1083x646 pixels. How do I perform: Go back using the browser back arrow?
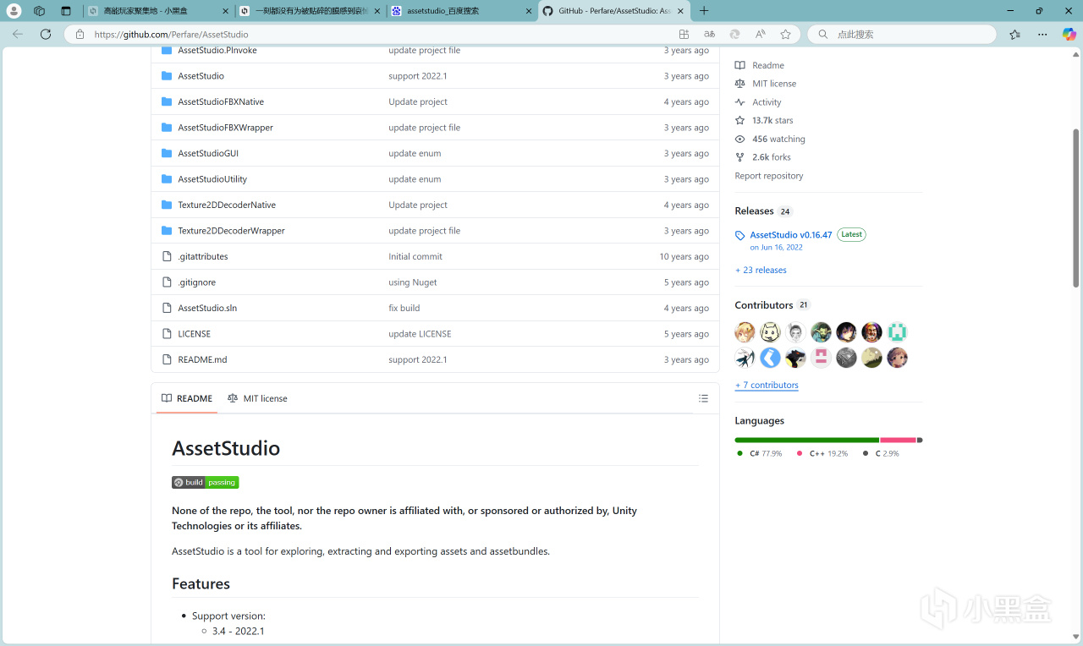coord(18,35)
